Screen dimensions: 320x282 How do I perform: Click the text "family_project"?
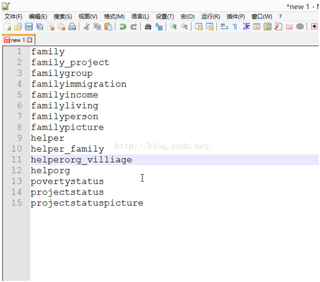70,62
